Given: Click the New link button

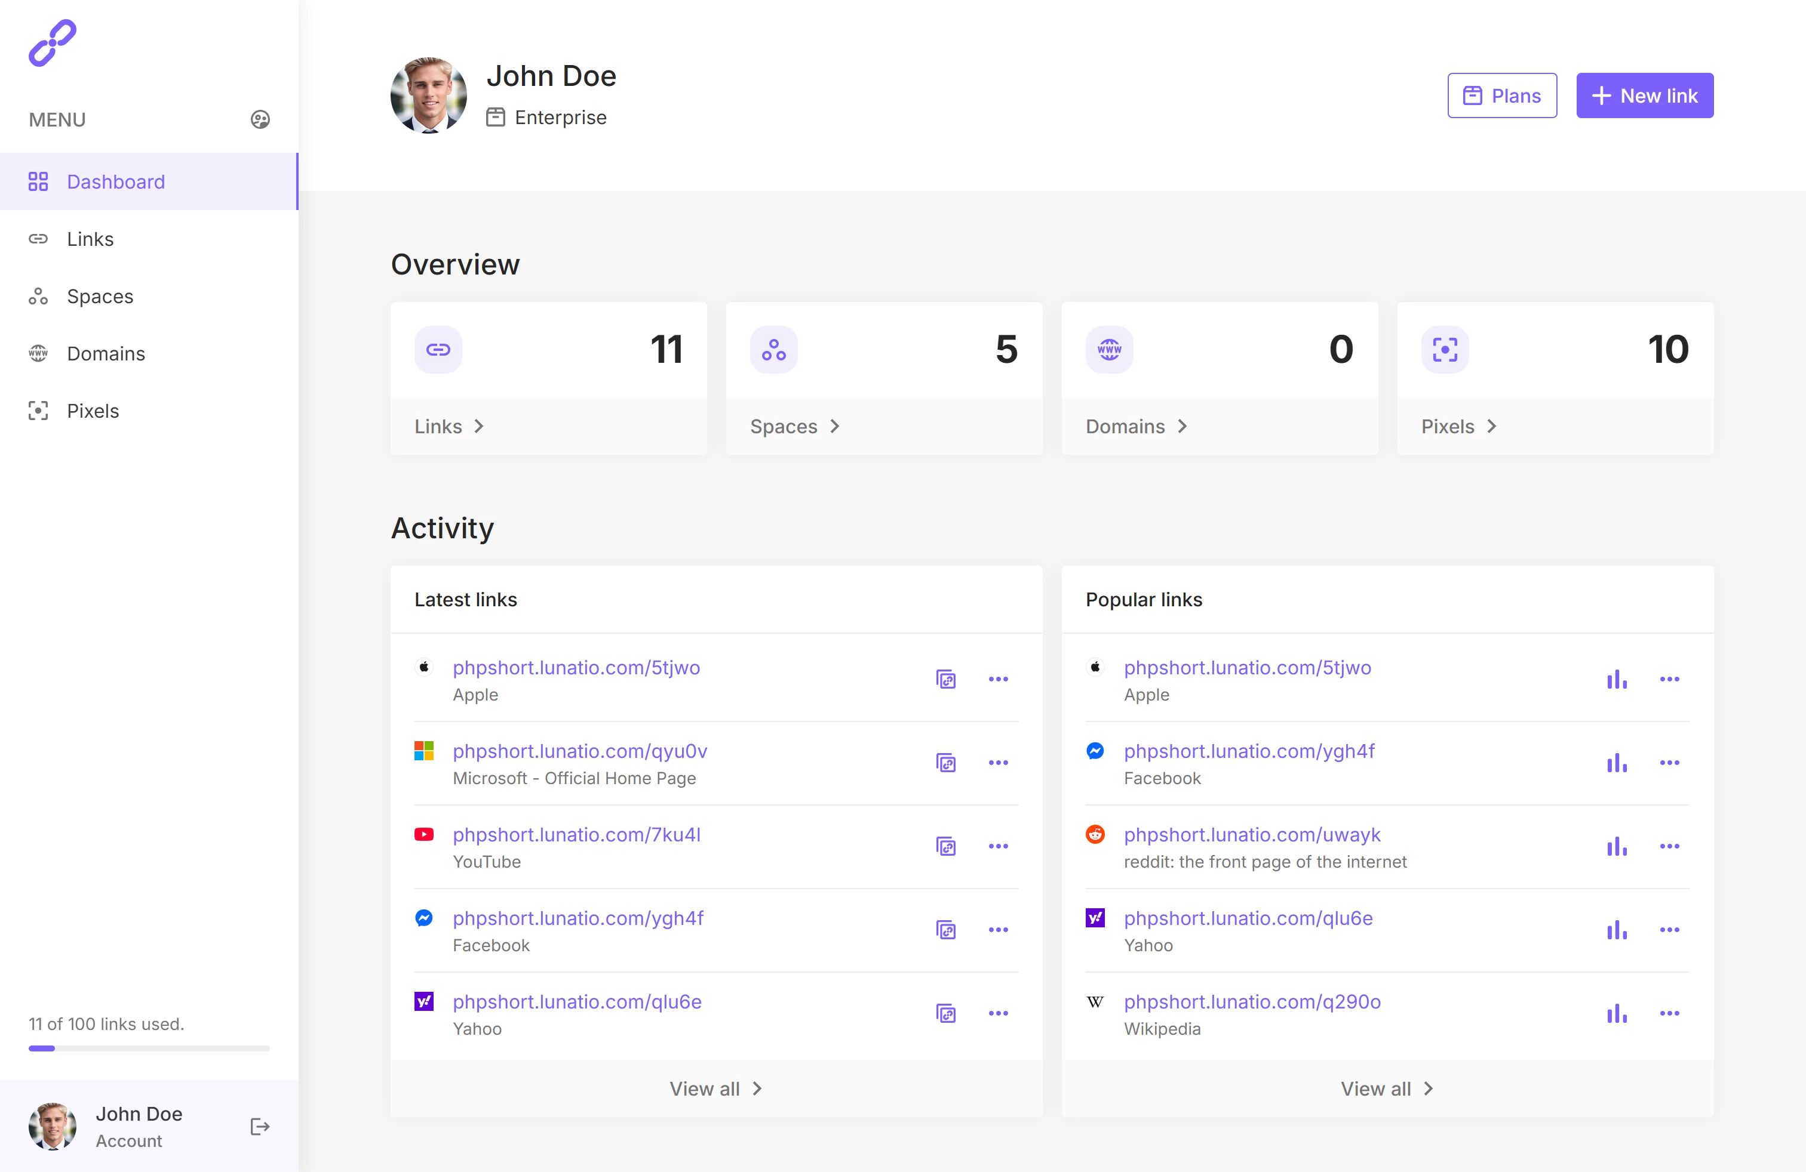Looking at the screenshot, I should point(1644,95).
